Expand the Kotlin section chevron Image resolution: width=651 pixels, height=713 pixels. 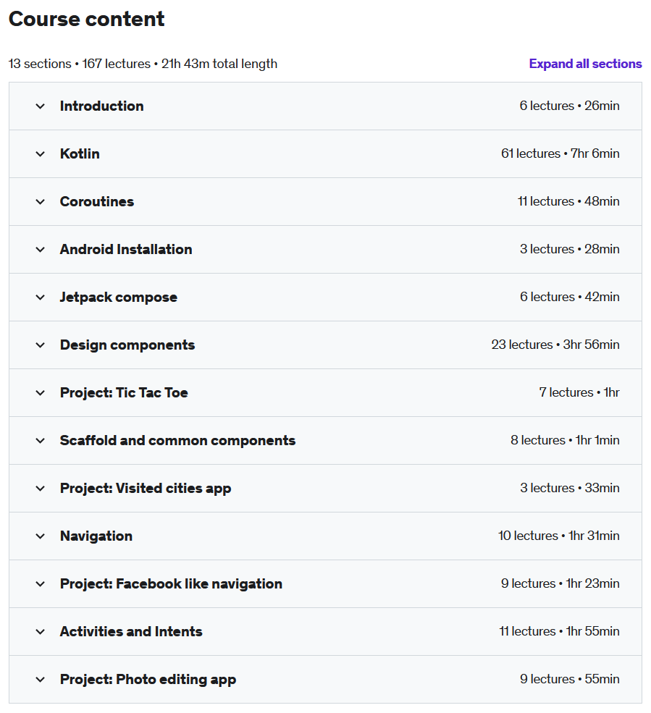41,154
